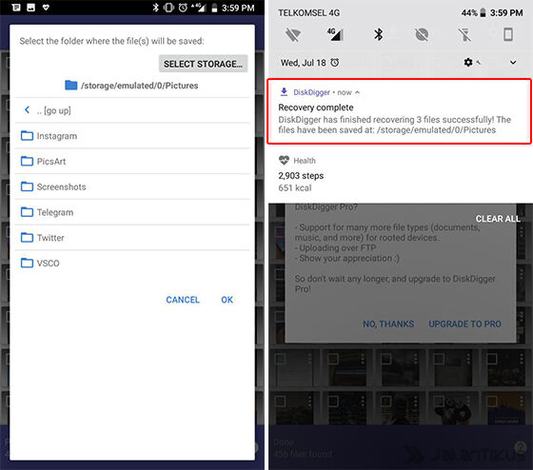Clear all notifications
The width and height of the screenshot is (533, 470).
498,219
